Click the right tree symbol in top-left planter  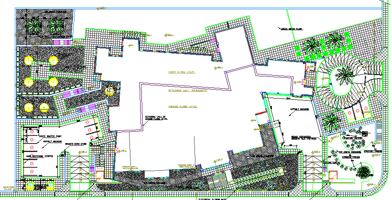pyautogui.click(x=55, y=25)
